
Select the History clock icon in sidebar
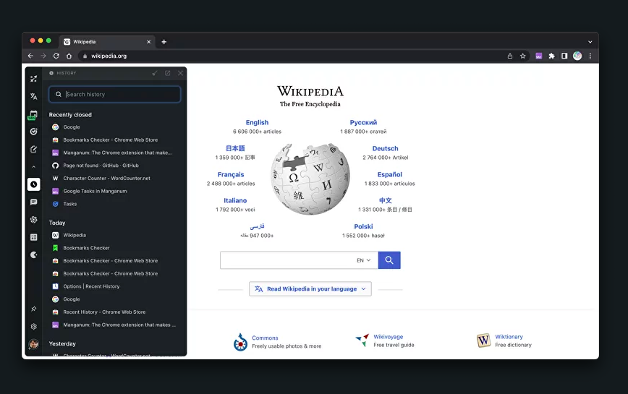coord(33,184)
